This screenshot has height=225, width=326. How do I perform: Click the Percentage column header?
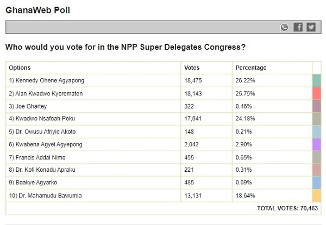(x=251, y=68)
